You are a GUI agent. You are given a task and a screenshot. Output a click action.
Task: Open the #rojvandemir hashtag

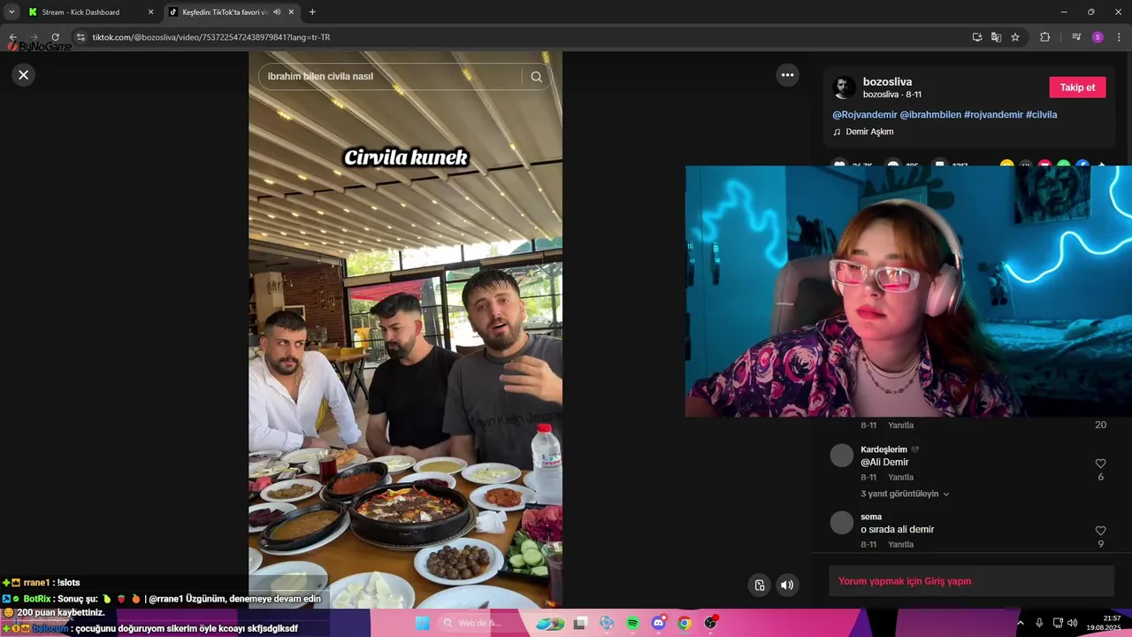pyautogui.click(x=993, y=115)
